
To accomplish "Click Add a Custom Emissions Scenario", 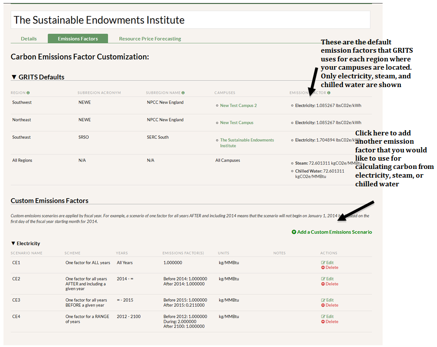I will 332,232.
